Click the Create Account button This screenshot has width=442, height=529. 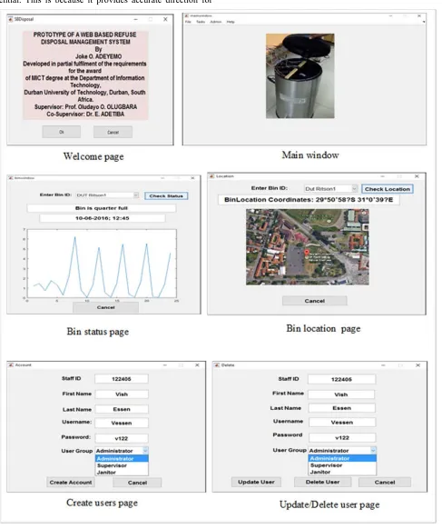[71, 483]
